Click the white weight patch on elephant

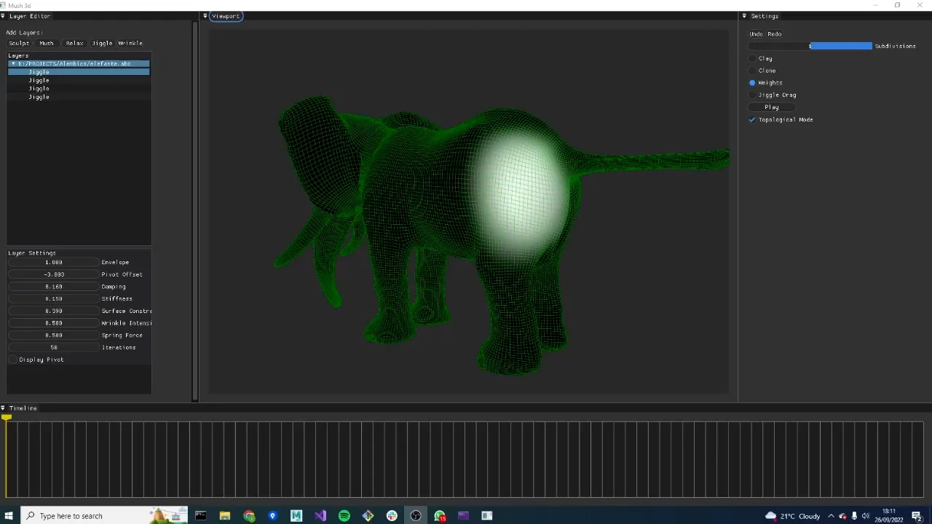520,191
